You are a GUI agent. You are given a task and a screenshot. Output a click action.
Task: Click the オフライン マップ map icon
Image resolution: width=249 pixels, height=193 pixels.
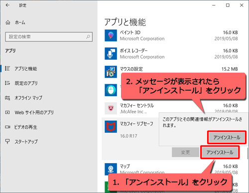pyautogui.click(x=7, y=98)
